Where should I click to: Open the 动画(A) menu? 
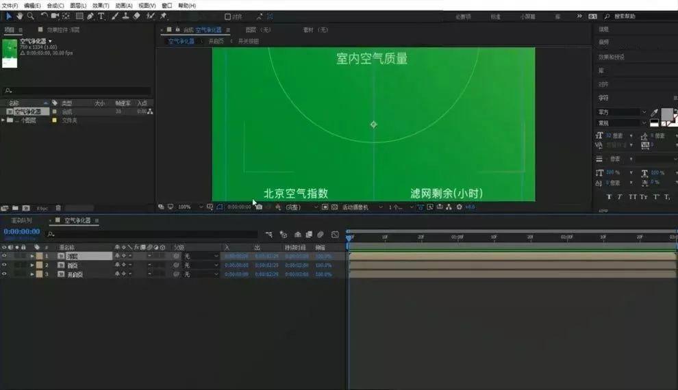(x=124, y=5)
